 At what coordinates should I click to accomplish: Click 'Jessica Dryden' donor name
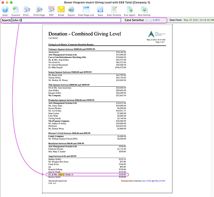pyautogui.click(x=55, y=108)
